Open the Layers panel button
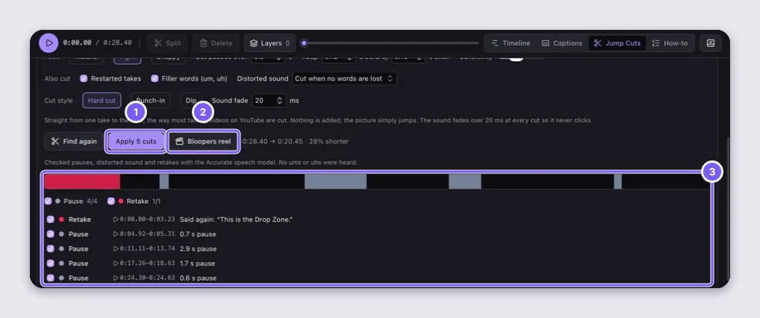Viewport: 760px width, 318px height. tap(270, 43)
